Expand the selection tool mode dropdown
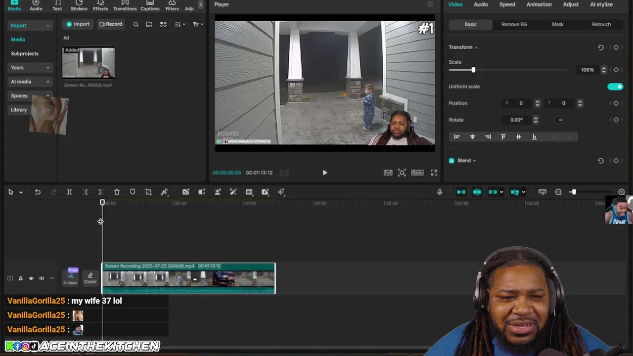The image size is (633, 356). pyautogui.click(x=21, y=192)
